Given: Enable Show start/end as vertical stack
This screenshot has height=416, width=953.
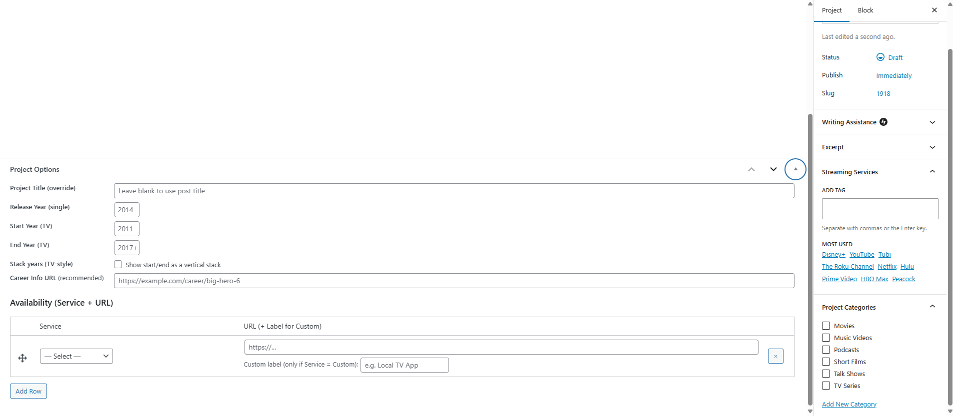Looking at the screenshot, I should (x=118, y=265).
